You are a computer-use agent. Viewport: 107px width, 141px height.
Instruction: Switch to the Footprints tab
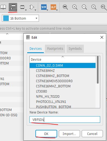tap(55, 49)
